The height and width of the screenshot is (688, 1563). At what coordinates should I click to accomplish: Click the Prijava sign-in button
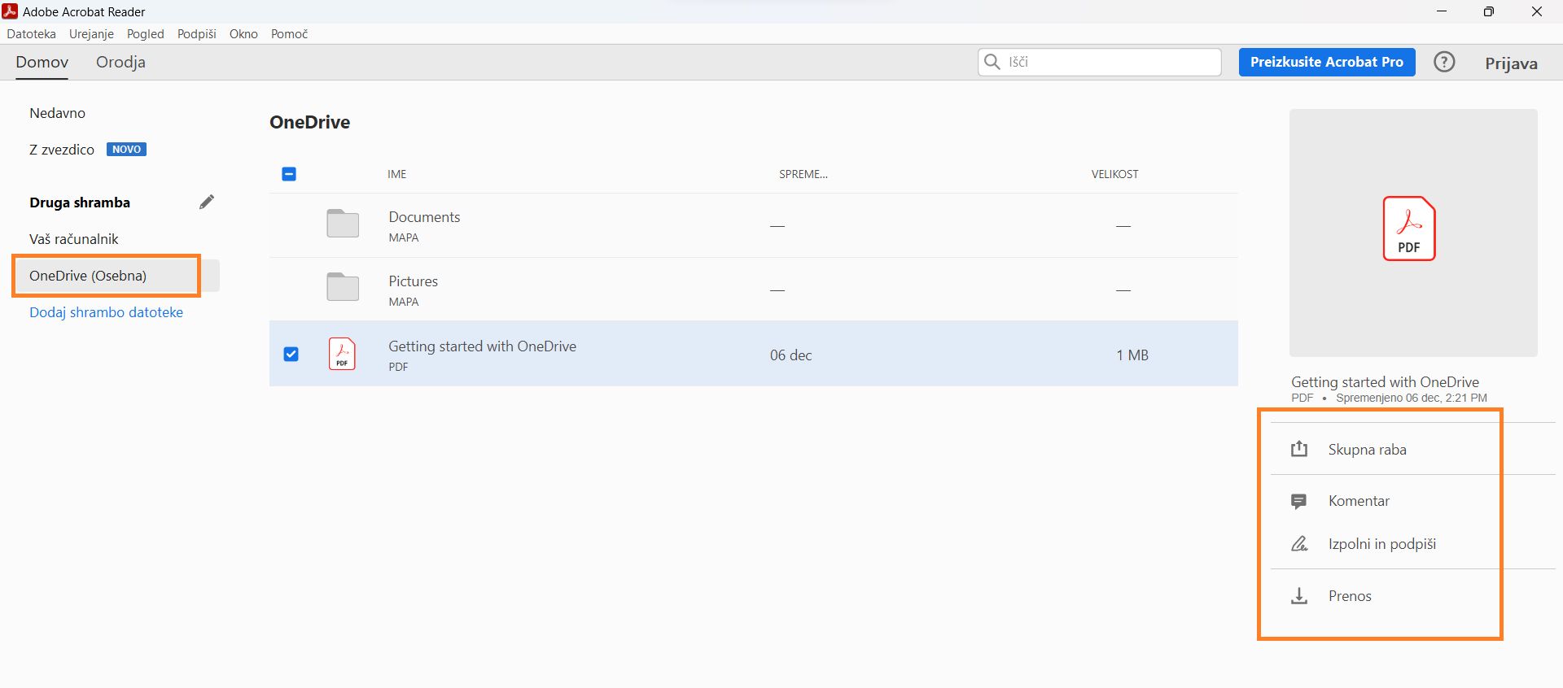tap(1511, 63)
